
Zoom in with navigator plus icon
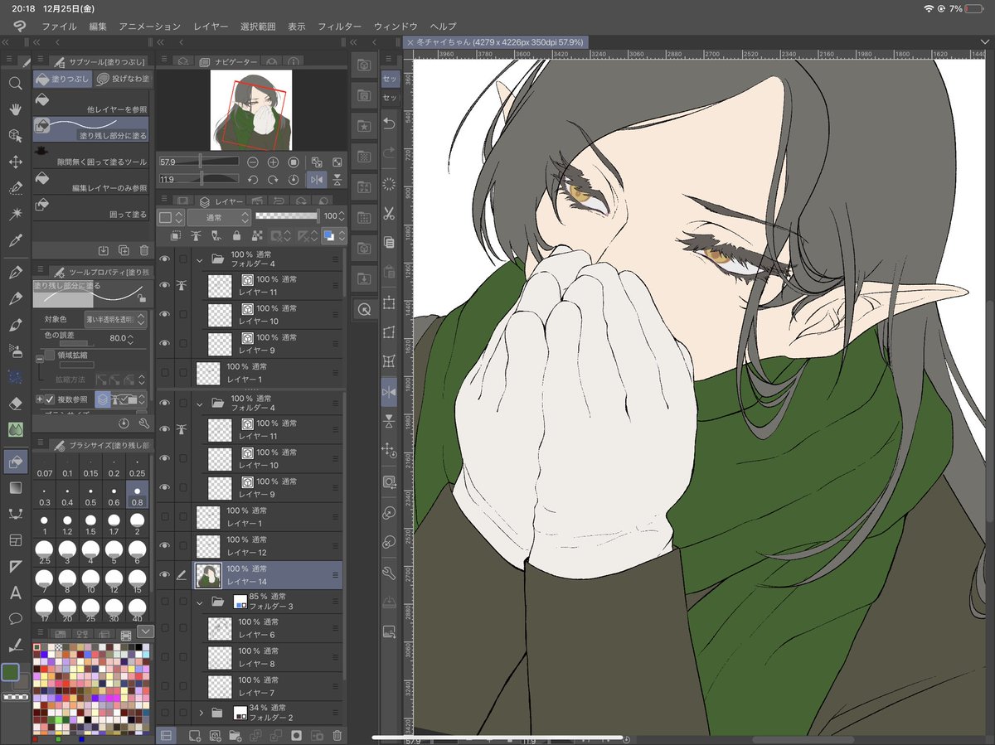pyautogui.click(x=273, y=162)
